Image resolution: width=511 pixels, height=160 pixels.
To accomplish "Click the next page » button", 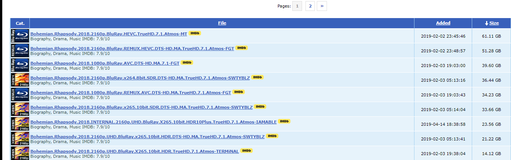I will [322, 6].
